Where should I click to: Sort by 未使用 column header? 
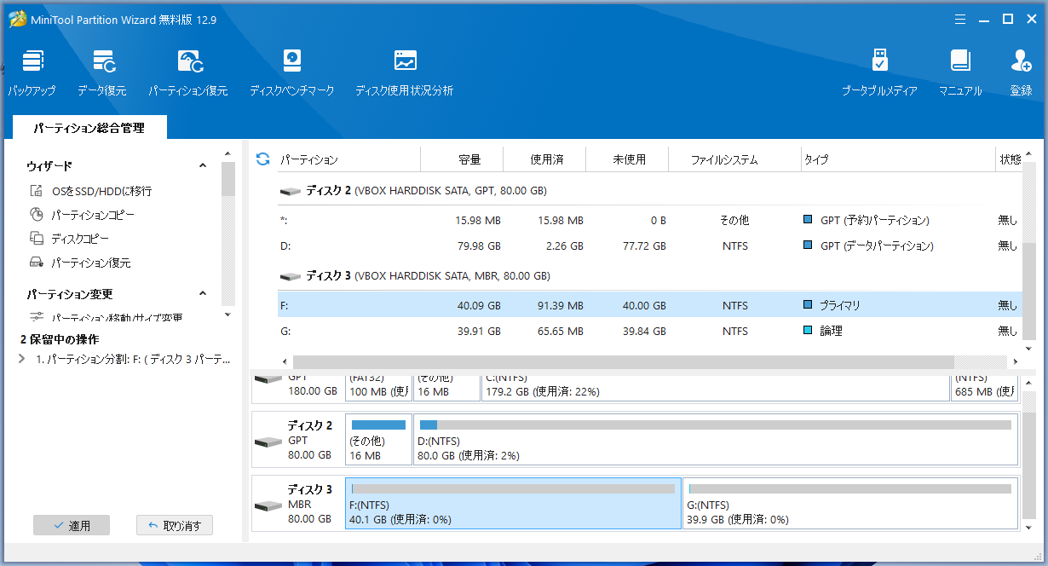(x=629, y=159)
